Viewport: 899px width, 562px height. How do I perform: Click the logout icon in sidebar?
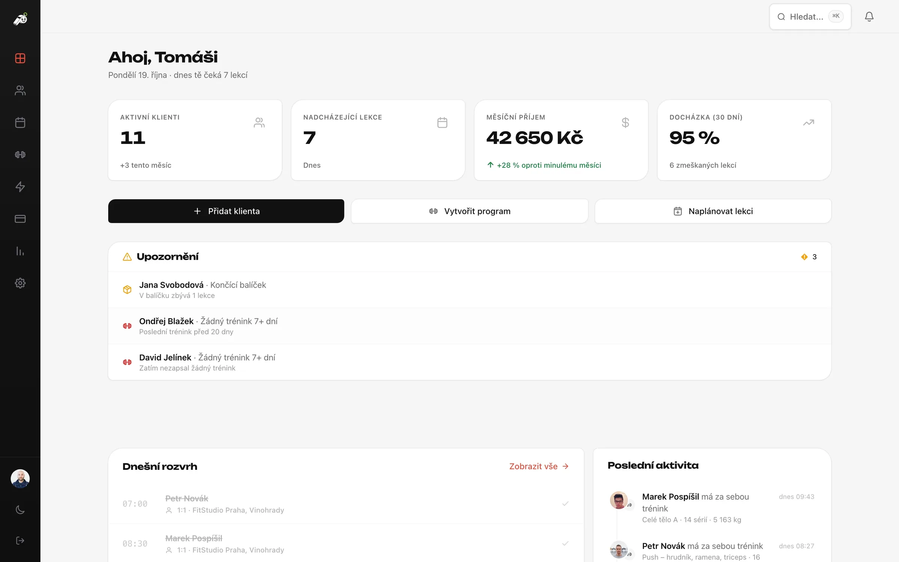[x=20, y=540]
